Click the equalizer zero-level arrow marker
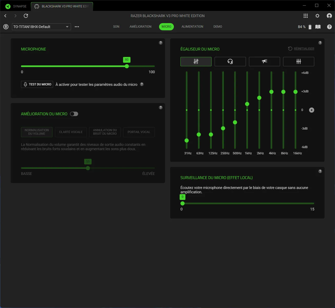The height and width of the screenshot is (308, 335). pyautogui.click(x=311, y=110)
